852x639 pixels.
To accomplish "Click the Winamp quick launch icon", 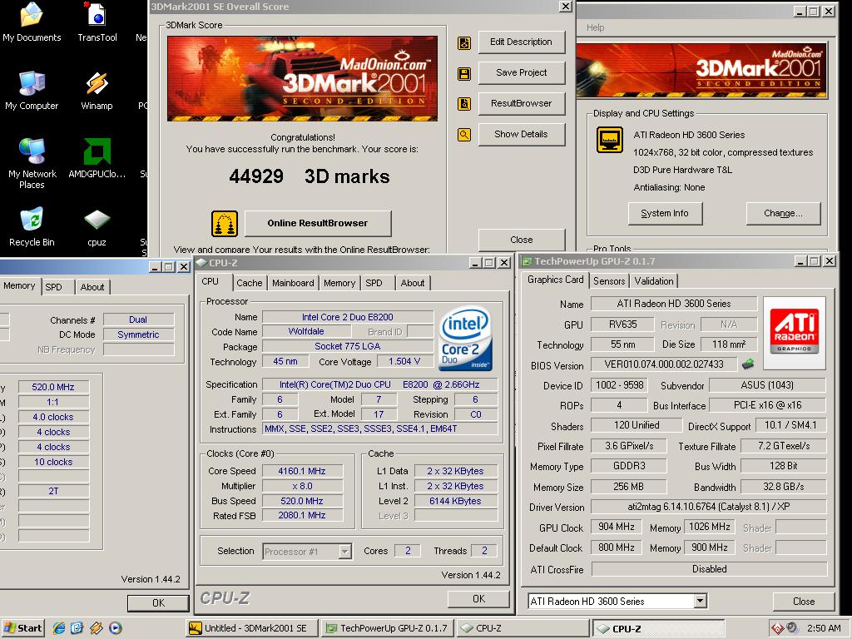I will click(x=97, y=628).
